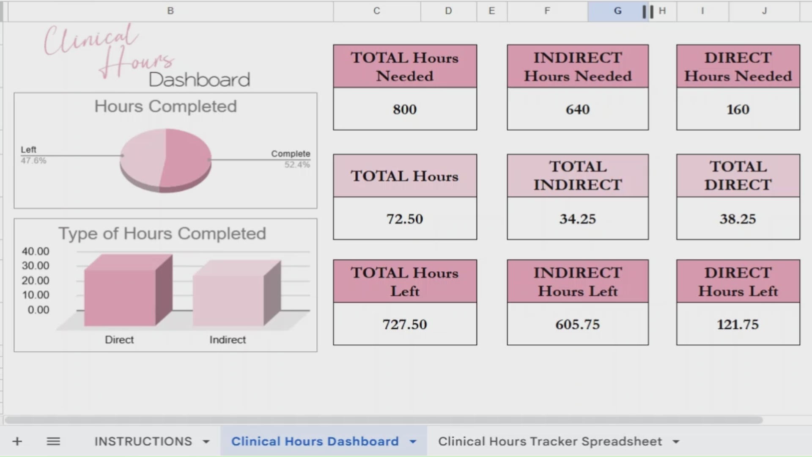Select column header G

tap(617, 11)
